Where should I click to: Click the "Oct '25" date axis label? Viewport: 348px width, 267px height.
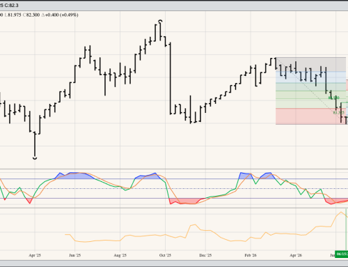165,255
